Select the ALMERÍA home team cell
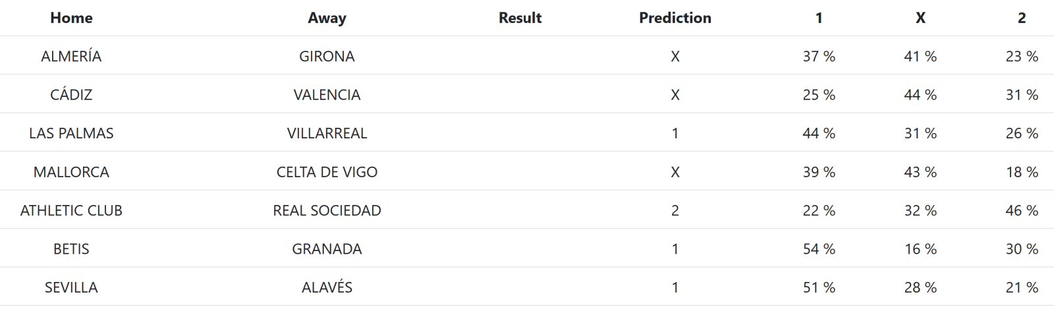Viewport: 1054px width, 311px height. pyautogui.click(x=71, y=57)
